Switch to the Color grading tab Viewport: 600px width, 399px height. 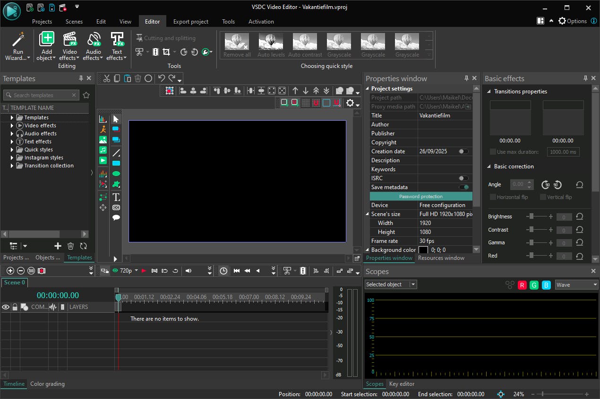coord(47,384)
